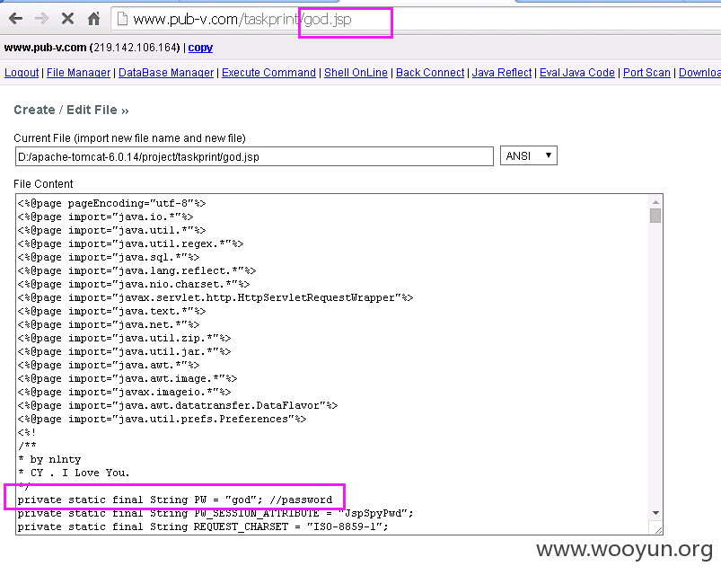Click the page icon in the address bar

click(122, 19)
